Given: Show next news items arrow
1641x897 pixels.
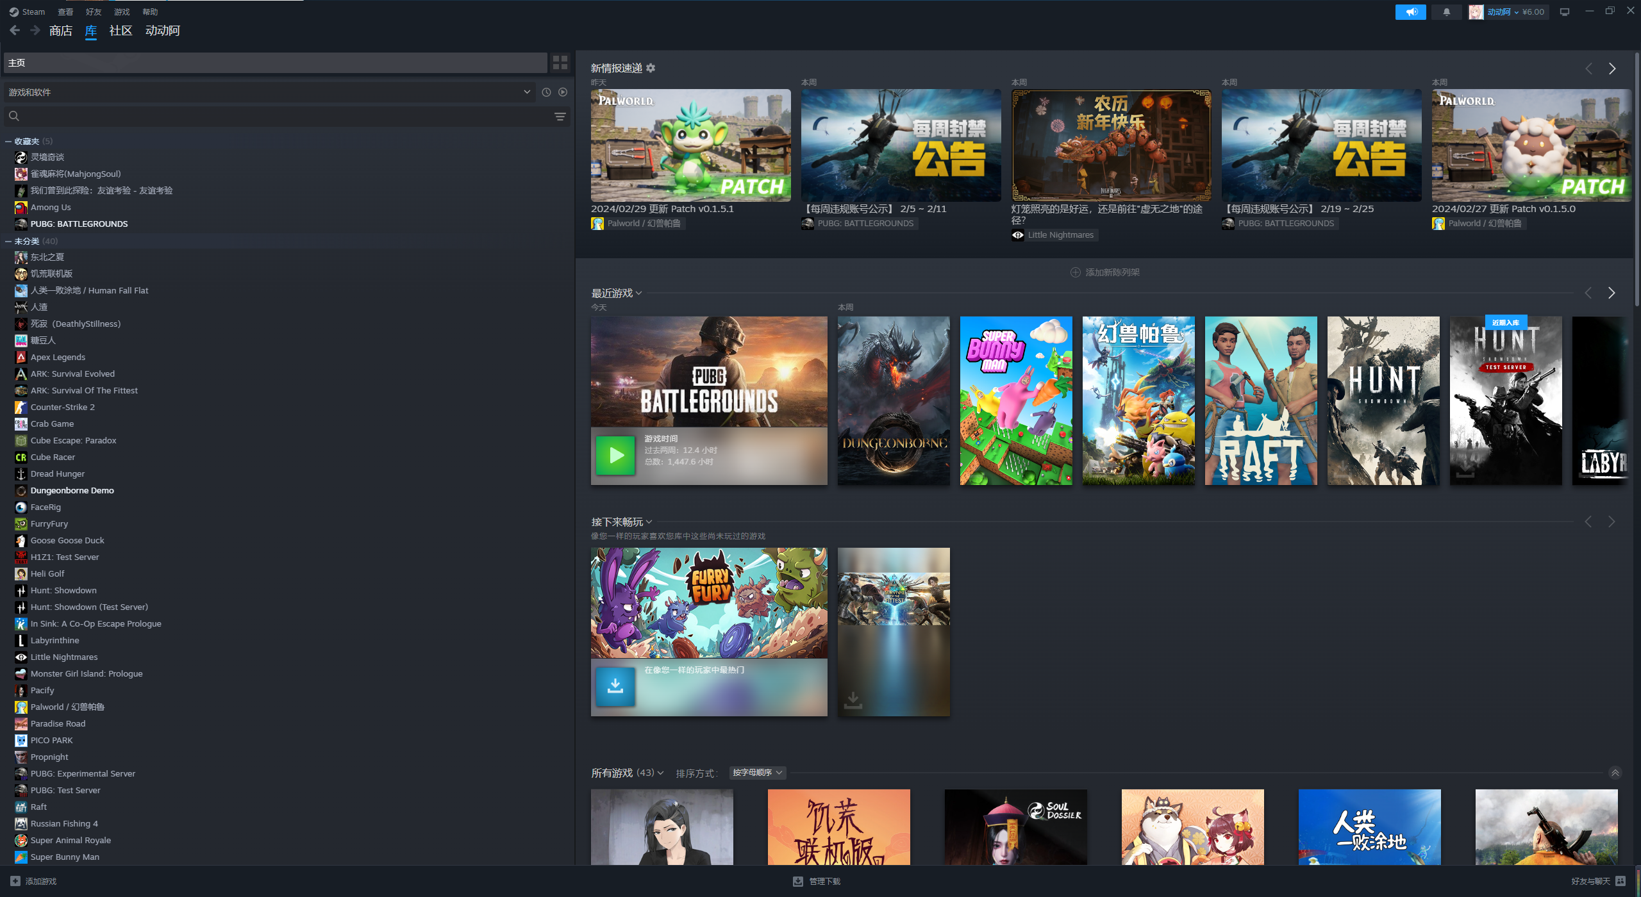Looking at the screenshot, I should click(x=1612, y=69).
